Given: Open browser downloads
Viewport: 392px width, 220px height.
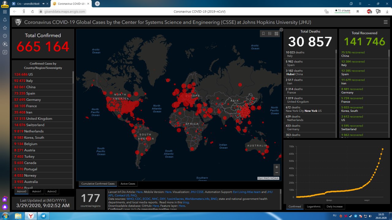Looking at the screenshot, I should click(x=386, y=11).
